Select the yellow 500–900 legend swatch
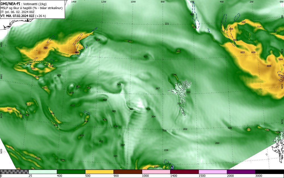 click(x=99, y=172)
